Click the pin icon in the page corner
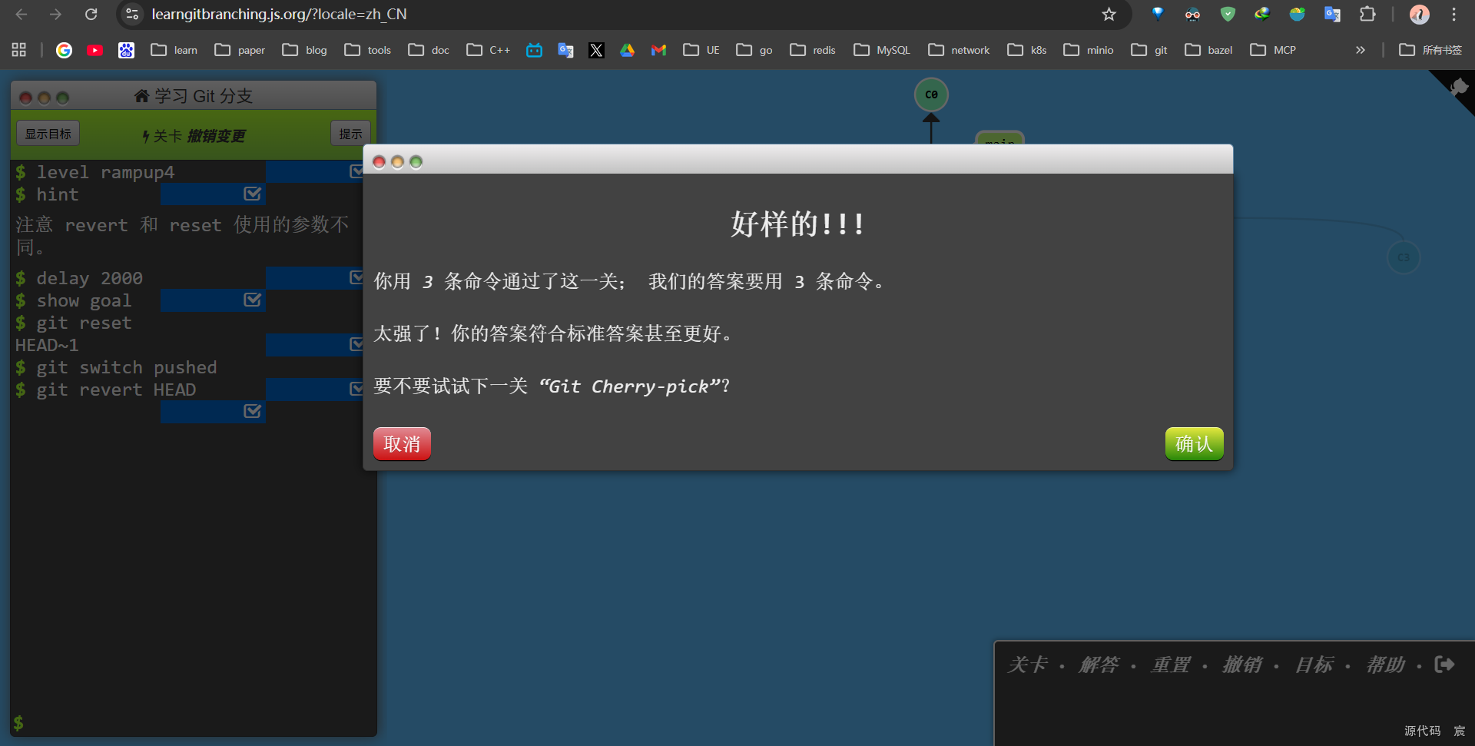1475x746 pixels. coord(1458,87)
